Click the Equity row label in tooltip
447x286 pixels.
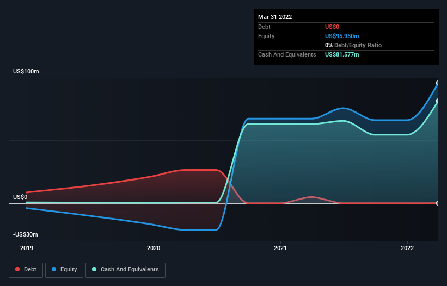pos(266,36)
